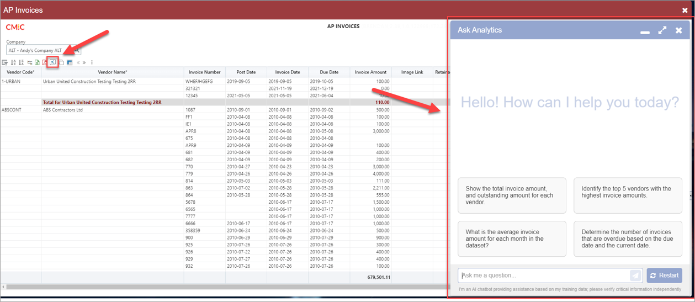Open the Ask Analytics AI chat icon
The width and height of the screenshot is (695, 302).
pos(53,62)
